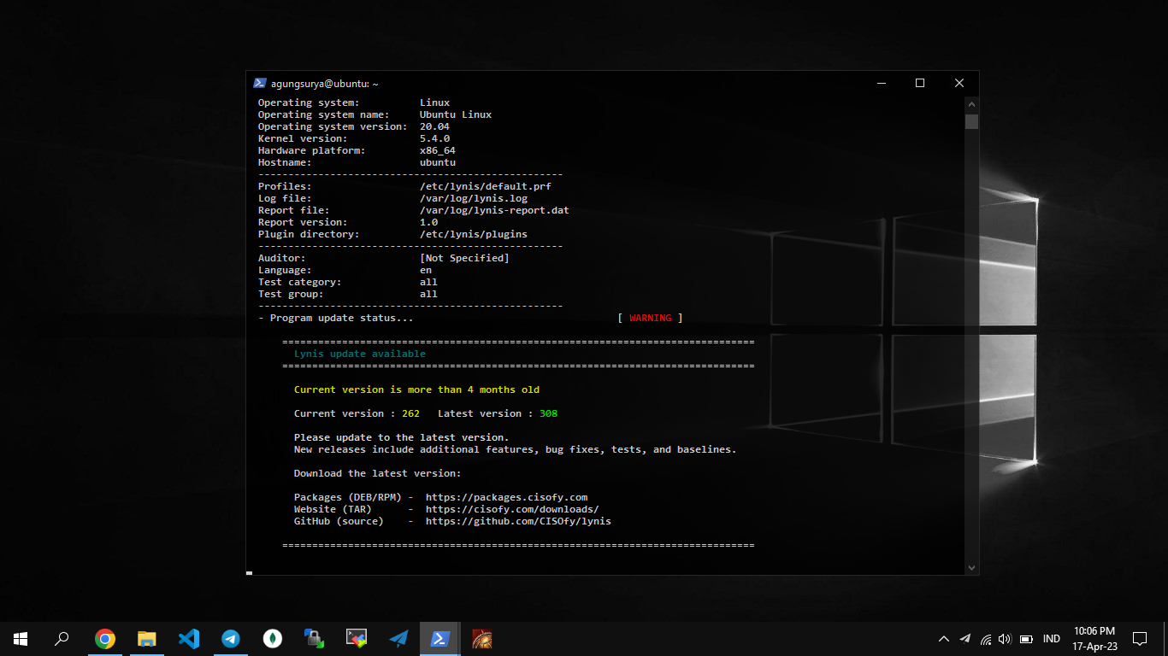Open Google Chrome from the taskbar
1168x656 pixels.
(x=105, y=638)
